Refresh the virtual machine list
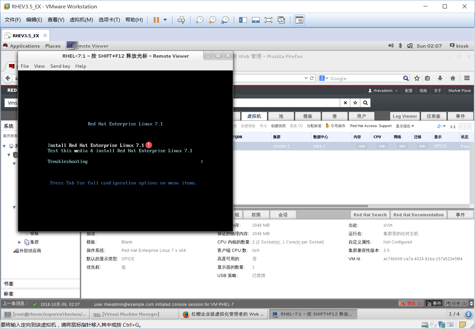Viewport: 475px width, 329px height. coord(439,126)
